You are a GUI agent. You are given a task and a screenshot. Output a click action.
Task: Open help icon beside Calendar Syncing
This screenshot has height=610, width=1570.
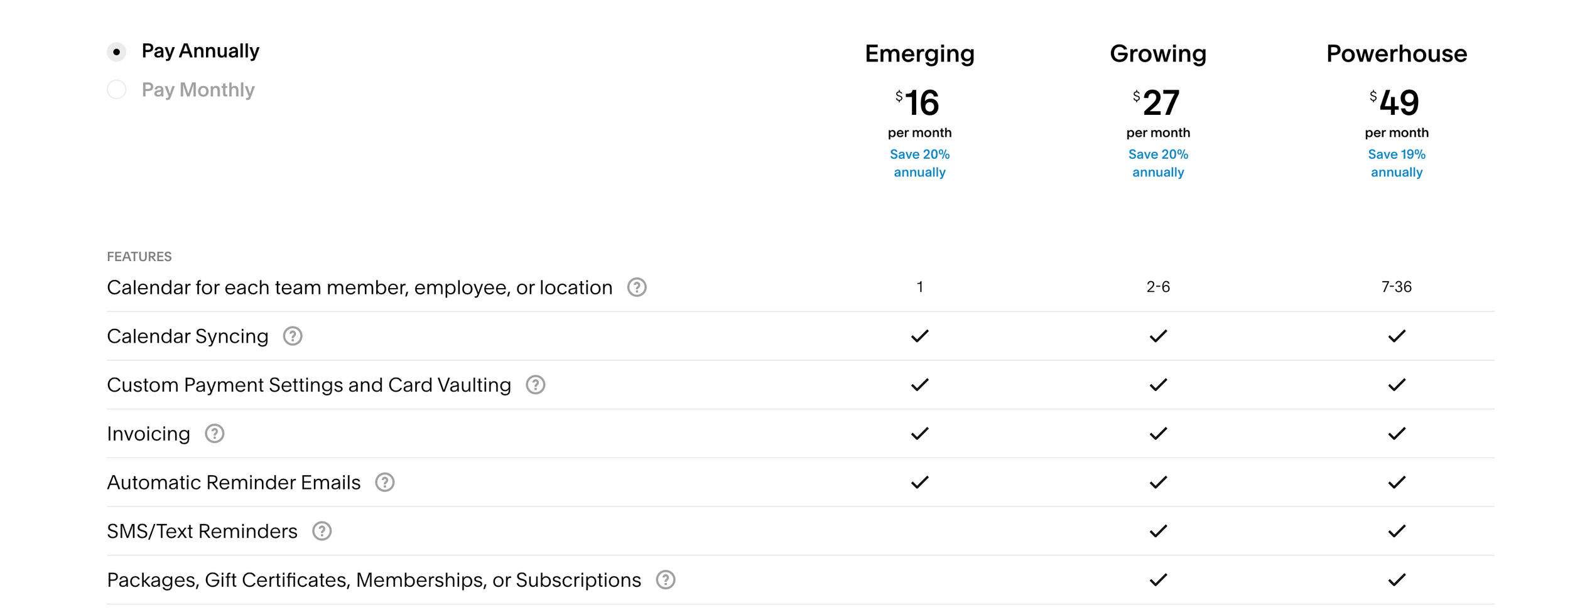pos(293,336)
